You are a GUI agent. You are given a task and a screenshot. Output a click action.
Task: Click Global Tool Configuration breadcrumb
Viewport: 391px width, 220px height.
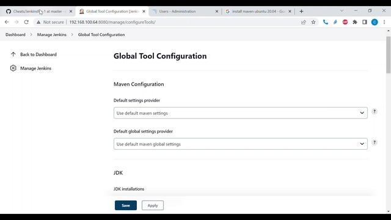[x=101, y=35]
